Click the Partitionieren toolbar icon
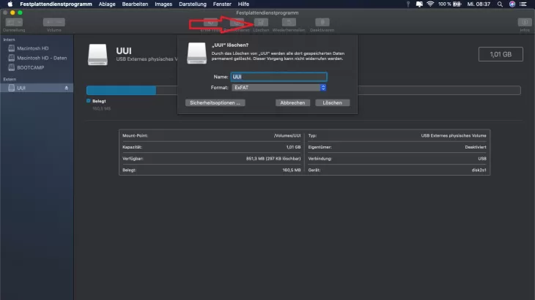This screenshot has width=535, height=300. tap(236, 23)
